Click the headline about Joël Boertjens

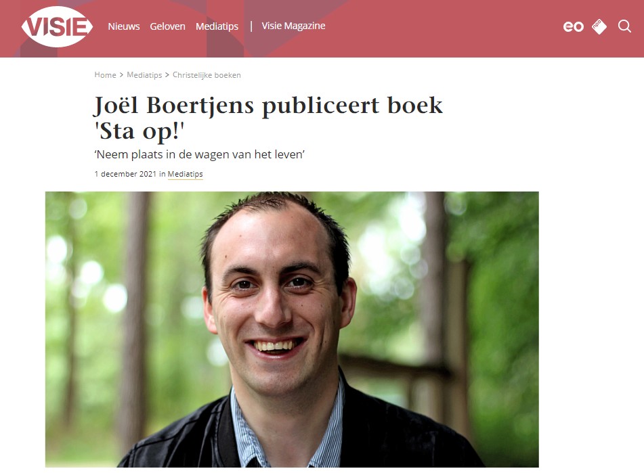pos(269,118)
